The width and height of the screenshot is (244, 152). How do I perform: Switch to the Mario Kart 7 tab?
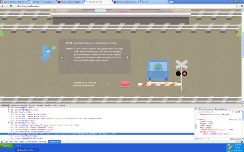42,2
